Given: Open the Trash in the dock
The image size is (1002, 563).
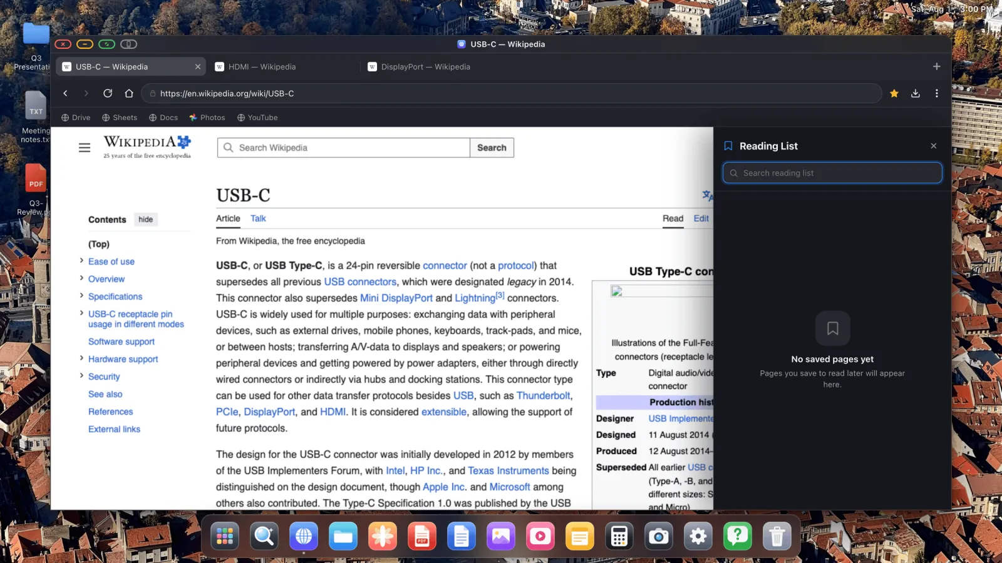Looking at the screenshot, I should point(777,536).
